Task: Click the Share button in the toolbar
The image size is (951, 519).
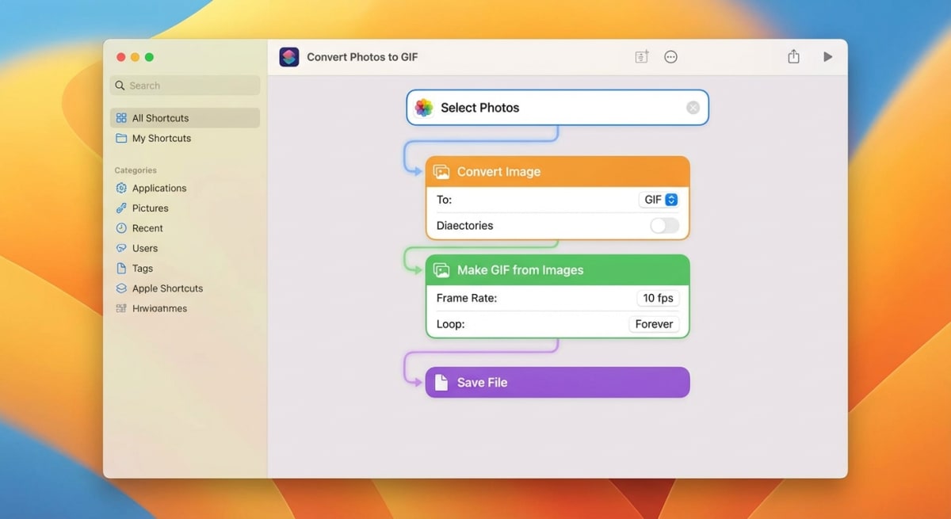Action: [793, 56]
